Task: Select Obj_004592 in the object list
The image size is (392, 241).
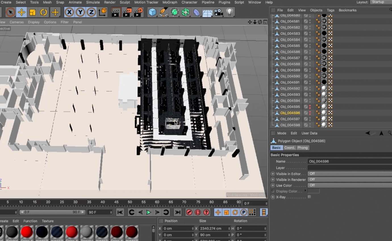Action: coord(290,88)
